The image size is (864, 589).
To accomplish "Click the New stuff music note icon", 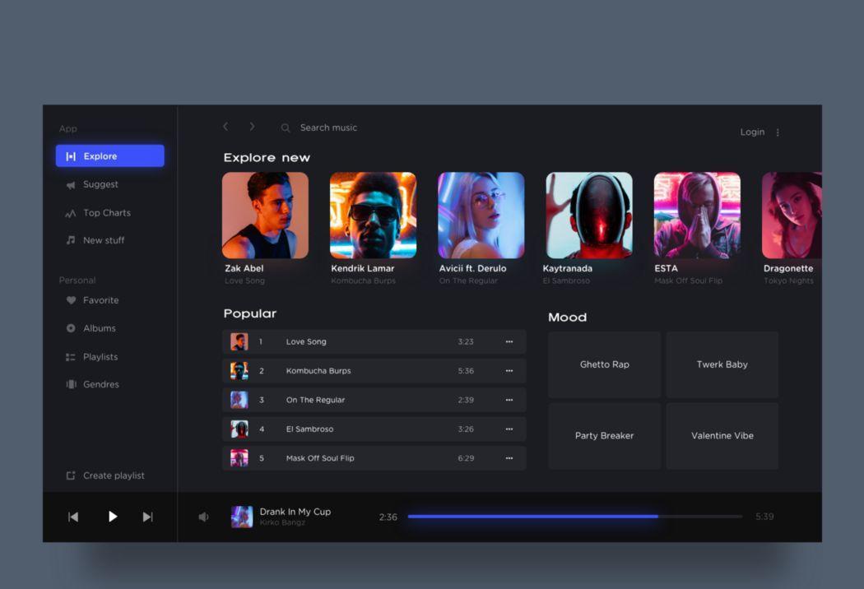I will tap(71, 240).
